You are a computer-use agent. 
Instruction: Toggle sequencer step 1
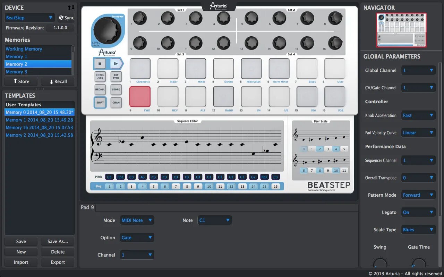109,186
